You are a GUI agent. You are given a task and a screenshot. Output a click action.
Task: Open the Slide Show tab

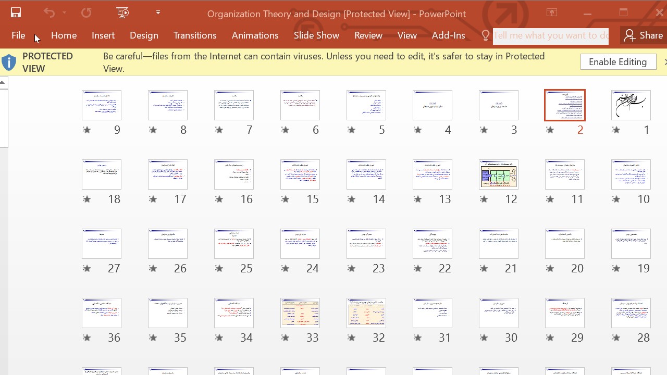tap(316, 35)
